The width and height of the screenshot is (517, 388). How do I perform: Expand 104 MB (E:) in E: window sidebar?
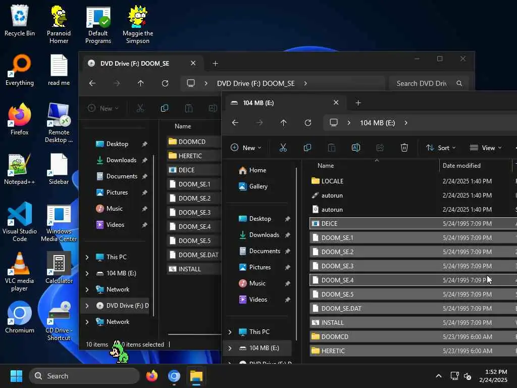click(230, 348)
